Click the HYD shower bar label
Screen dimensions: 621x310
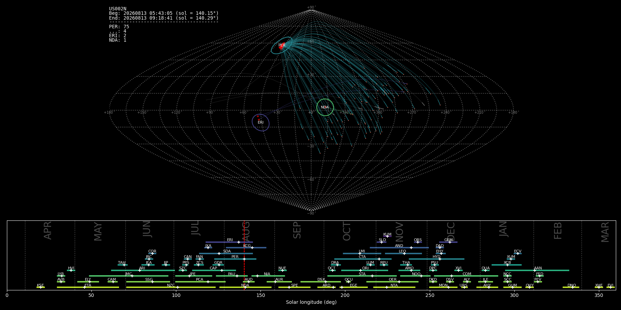point(436,257)
